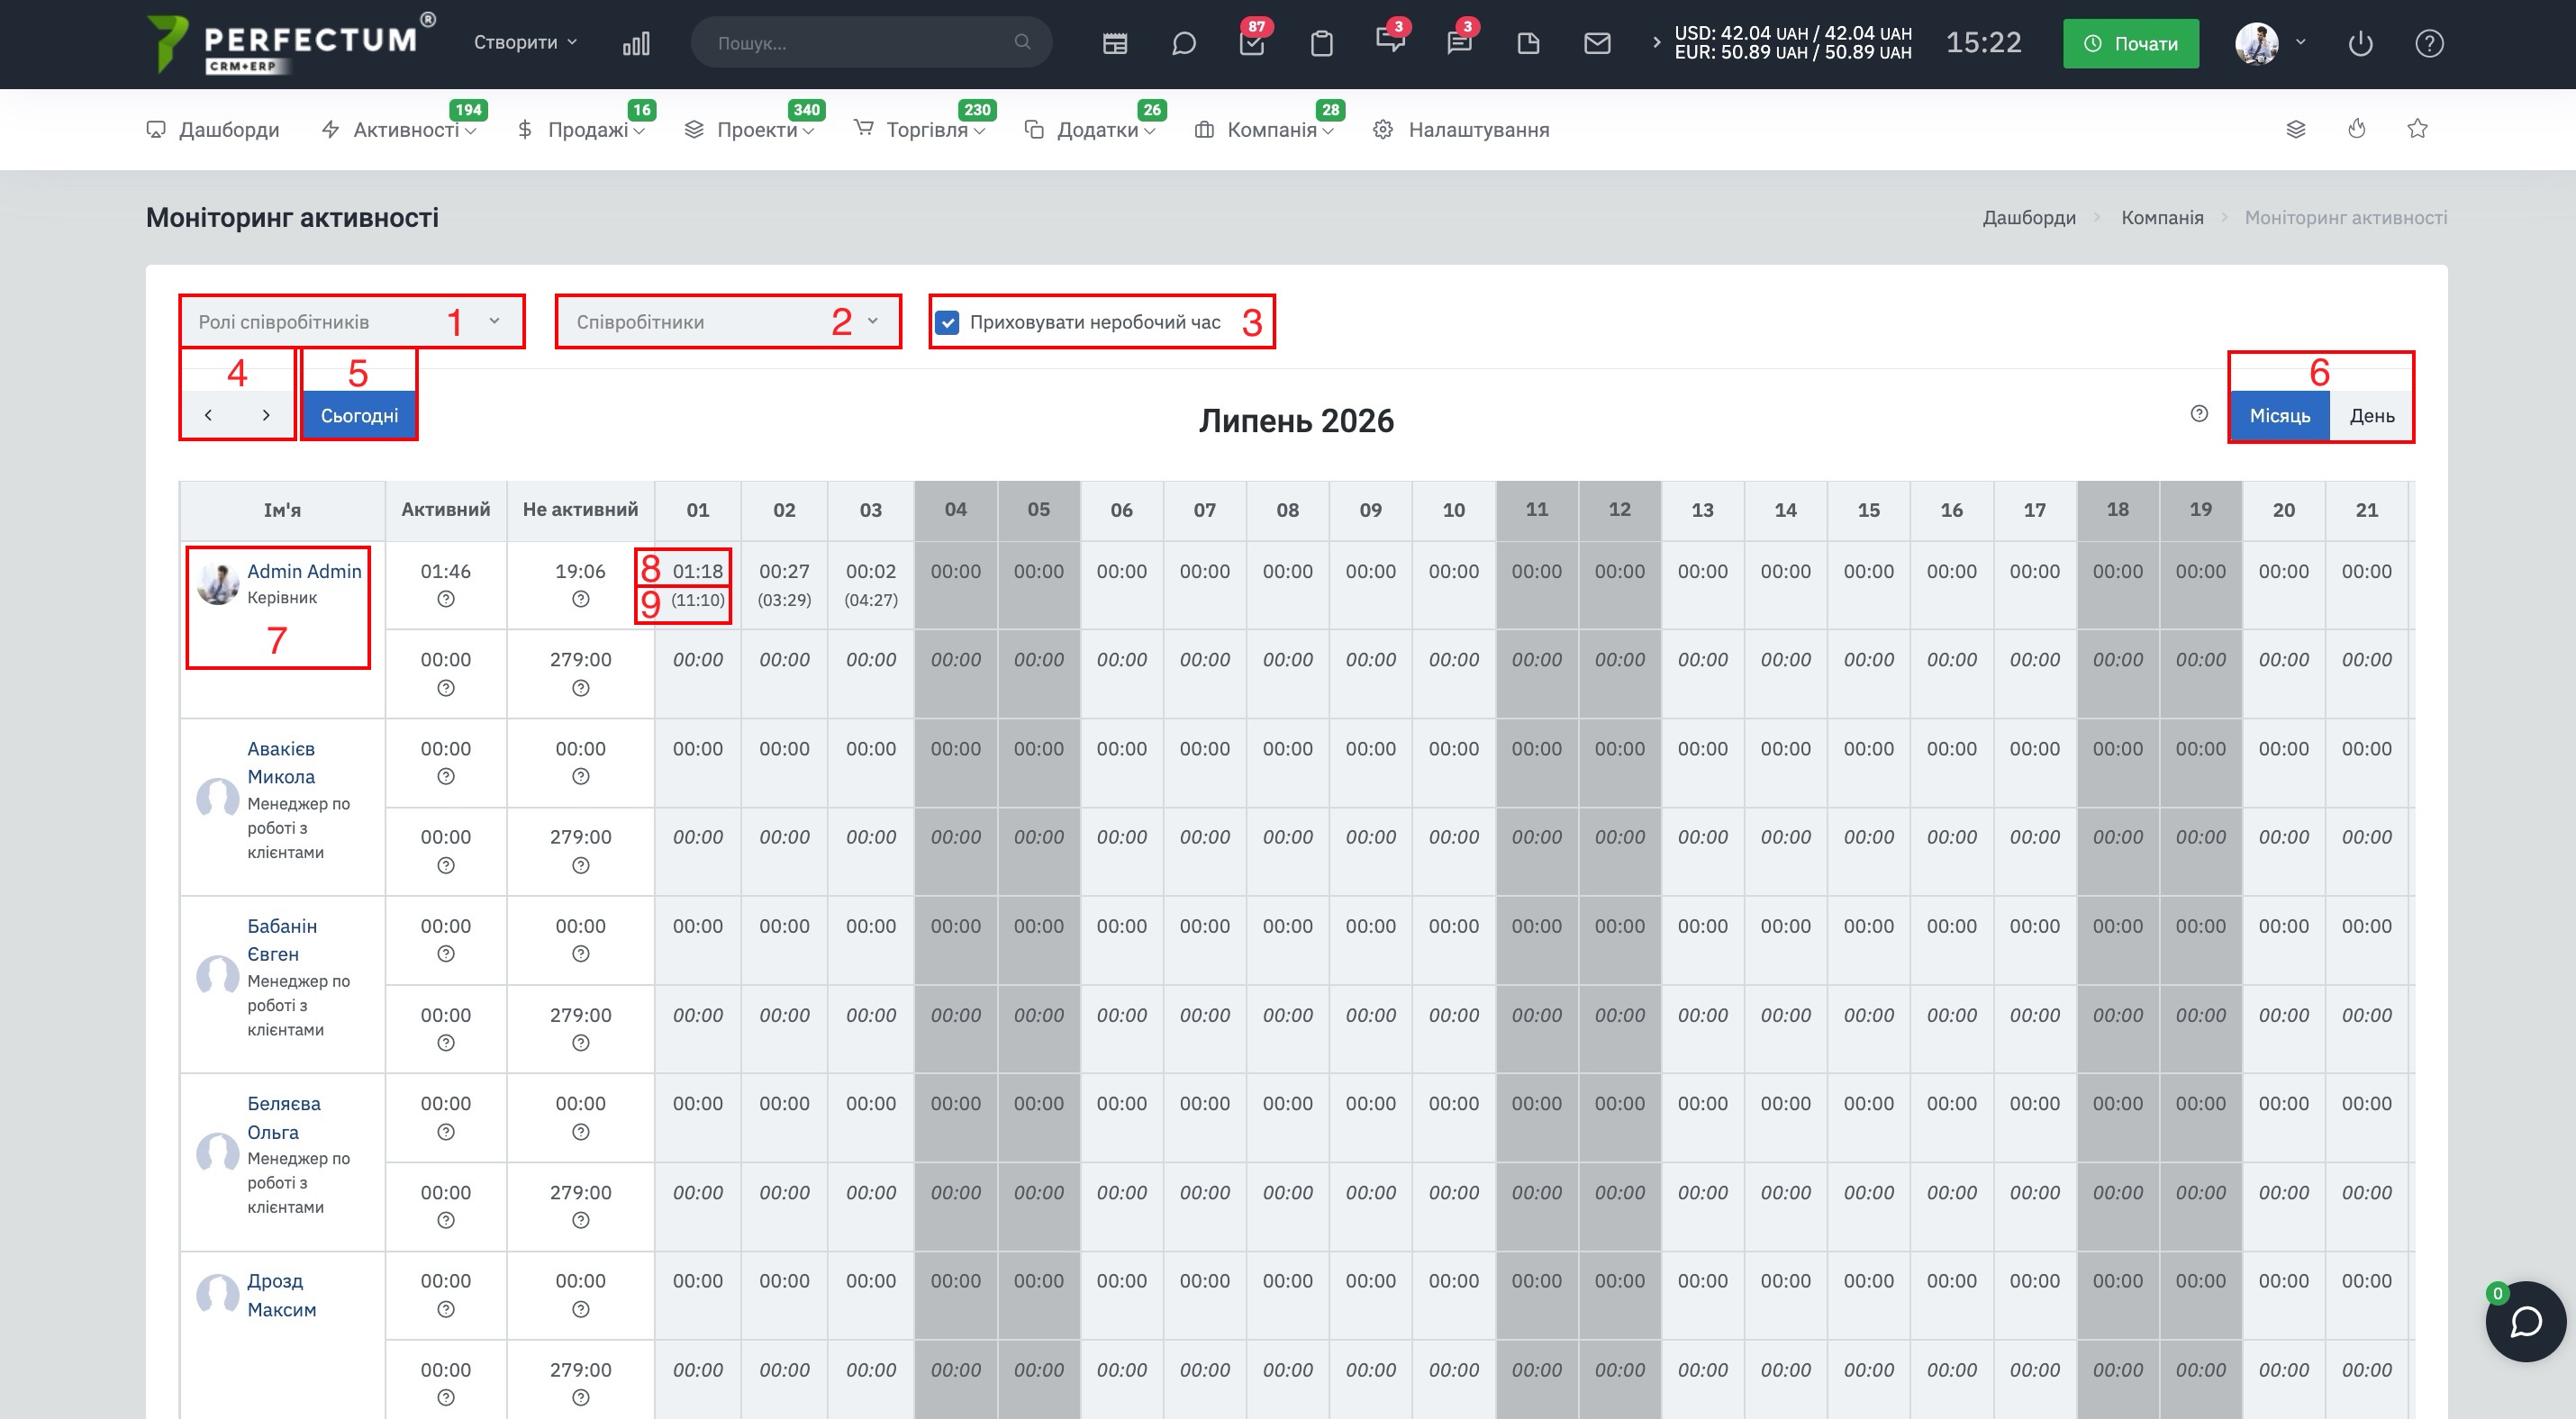The height and width of the screenshot is (1419, 2576).
Task: Open the help question mark icon
Action: pyautogui.click(x=2430, y=43)
